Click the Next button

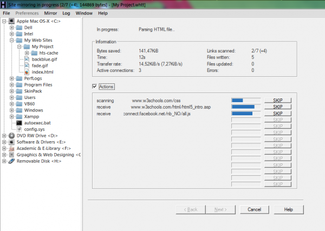point(220,209)
